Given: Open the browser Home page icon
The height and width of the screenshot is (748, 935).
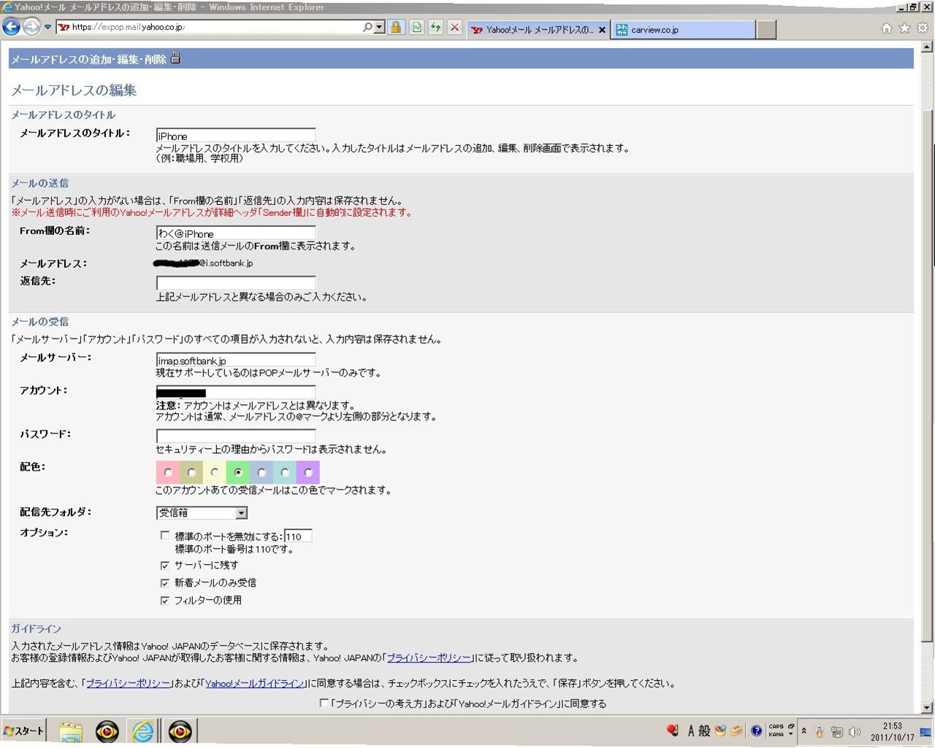Looking at the screenshot, I should point(887,28).
